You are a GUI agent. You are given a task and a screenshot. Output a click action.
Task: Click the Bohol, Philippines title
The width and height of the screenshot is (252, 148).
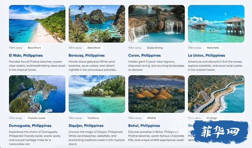pyautogui.click(x=144, y=126)
